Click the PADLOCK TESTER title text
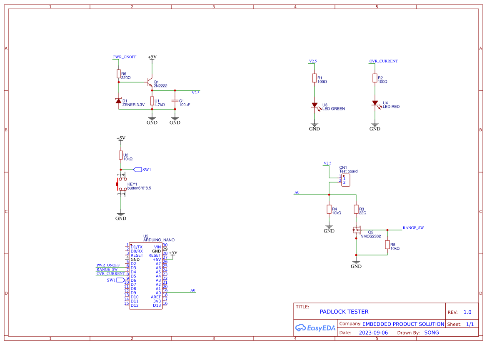Viewport: 487px width, 345px height. 345,312
